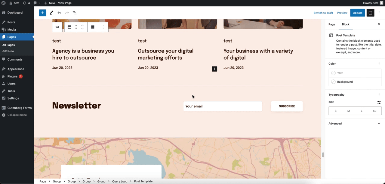Collapse the admin sidebar menu

tap(17, 115)
